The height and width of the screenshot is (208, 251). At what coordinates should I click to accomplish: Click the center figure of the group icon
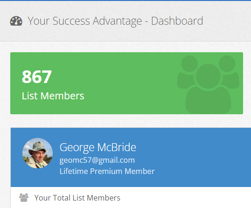click(208, 89)
